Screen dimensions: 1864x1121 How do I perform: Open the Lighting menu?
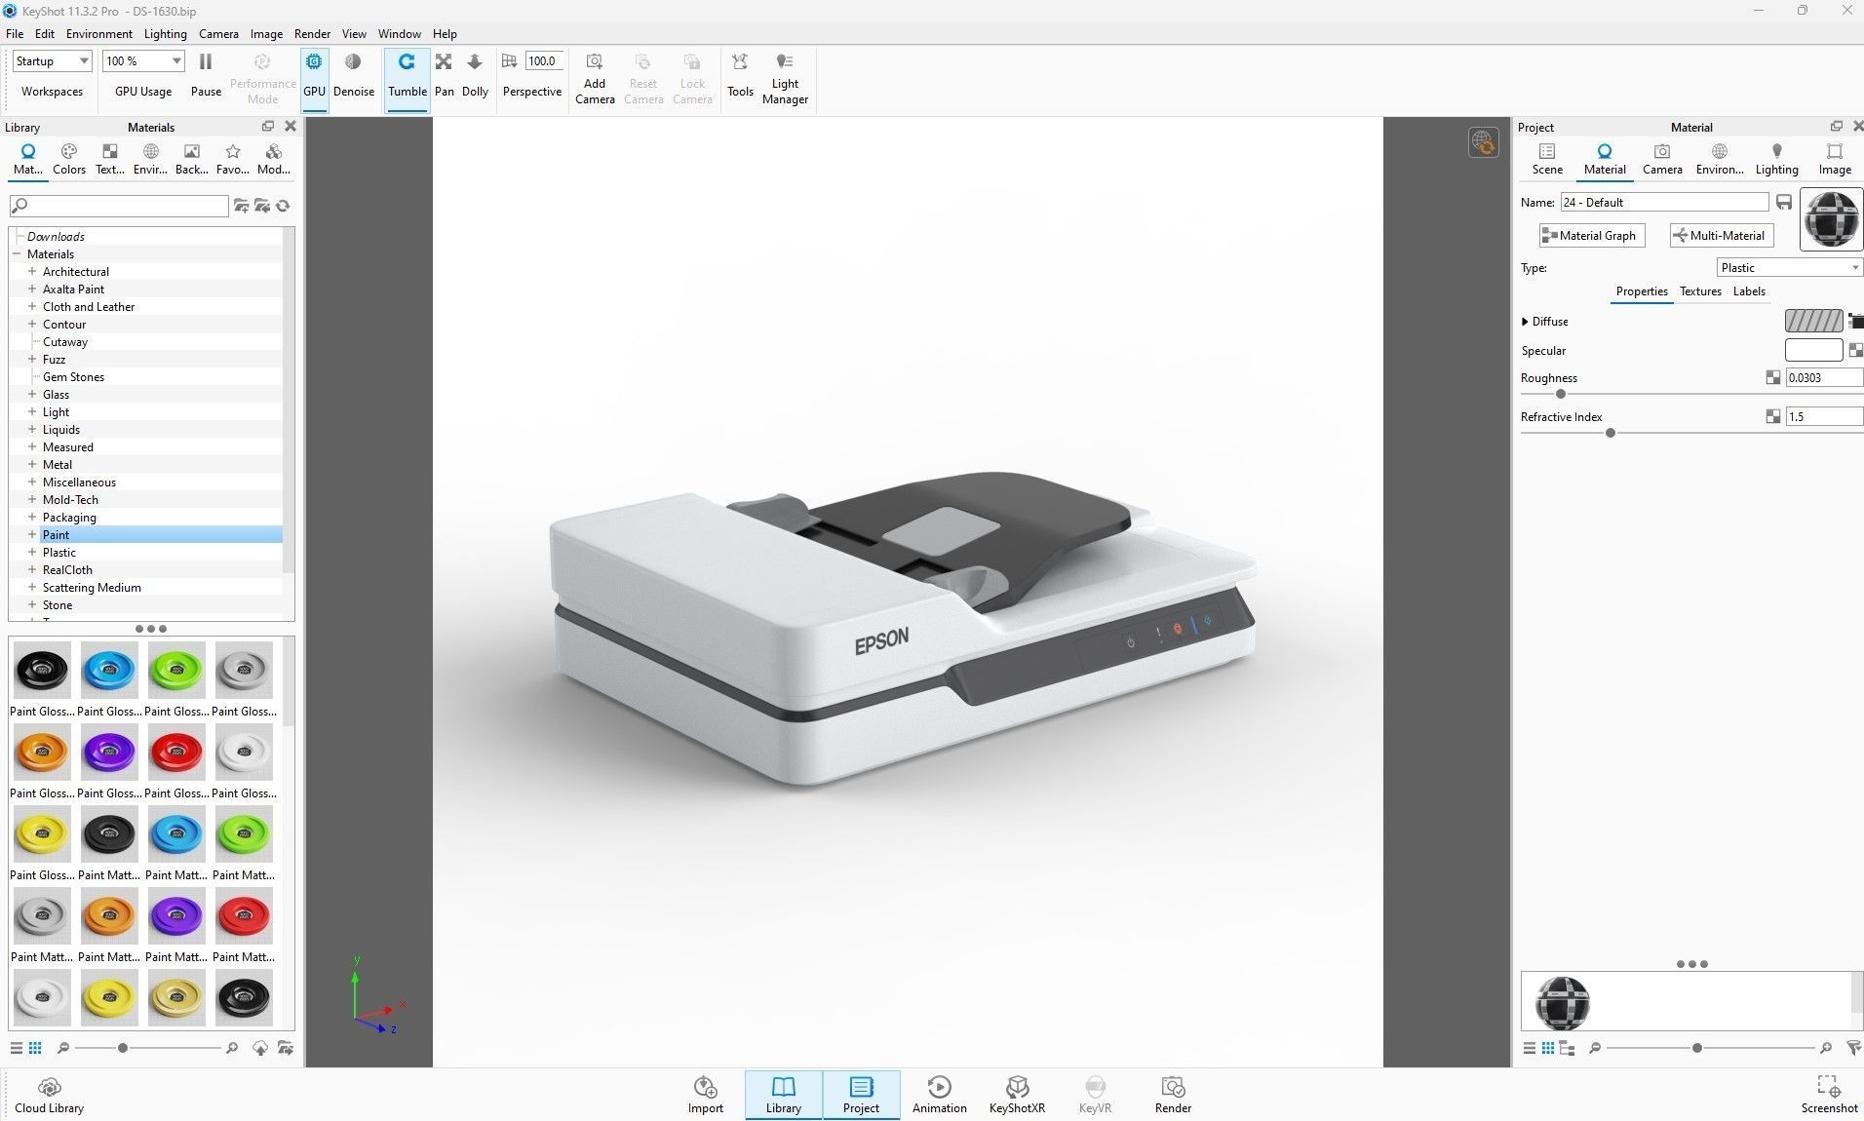click(165, 33)
